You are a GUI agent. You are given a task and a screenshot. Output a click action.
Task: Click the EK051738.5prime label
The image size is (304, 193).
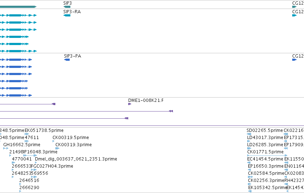point(44,130)
